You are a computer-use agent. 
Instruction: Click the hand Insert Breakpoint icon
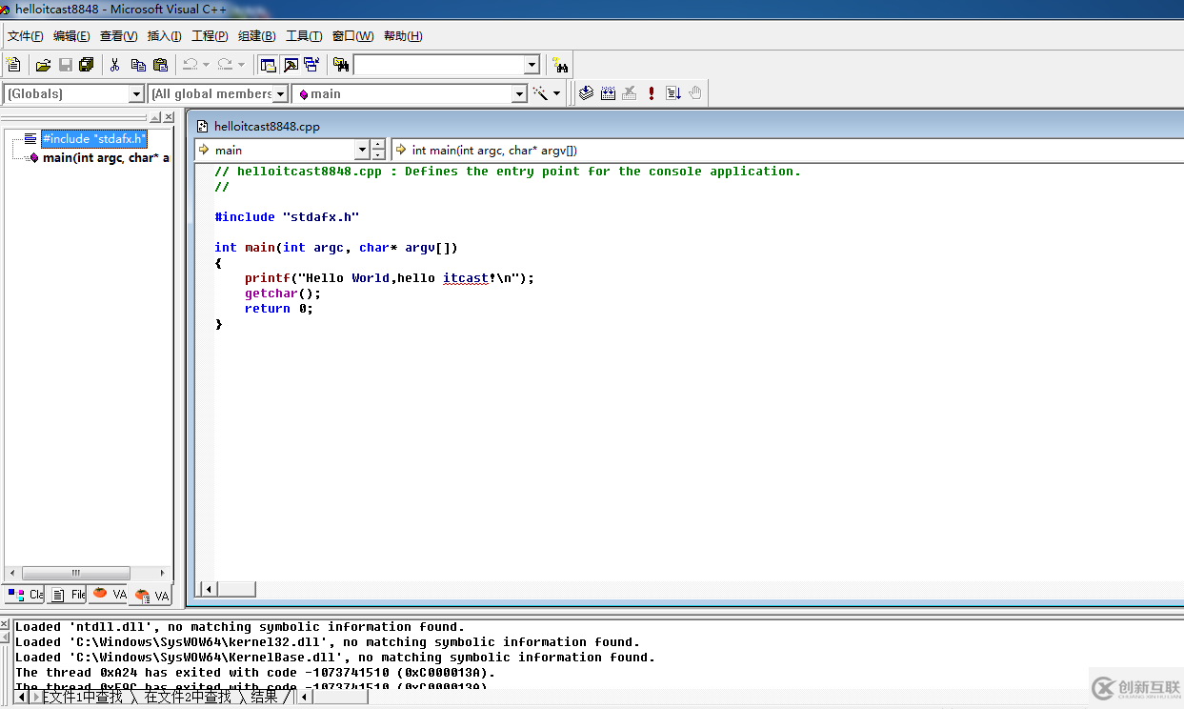(x=695, y=93)
